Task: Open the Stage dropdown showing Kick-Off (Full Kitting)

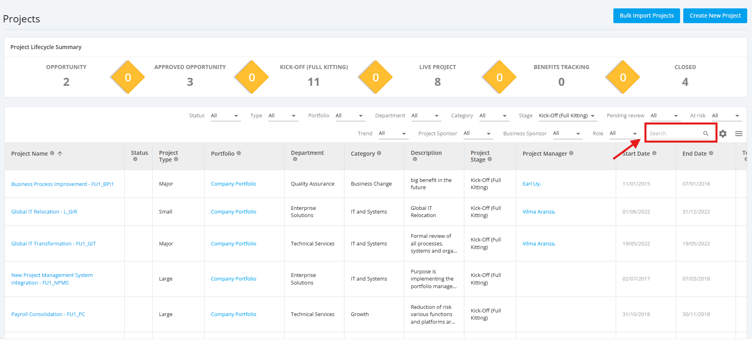Action: pyautogui.click(x=567, y=116)
